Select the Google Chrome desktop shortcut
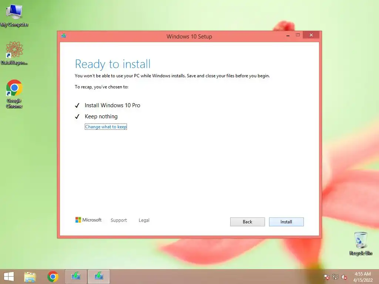This screenshot has height=284, width=379. [14, 94]
